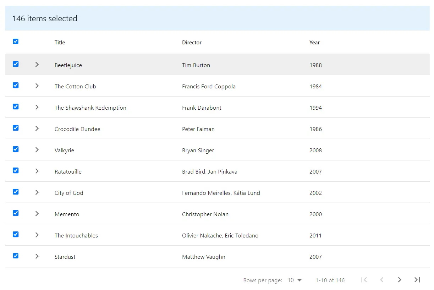Click director Frank Darabont cell

click(202, 108)
